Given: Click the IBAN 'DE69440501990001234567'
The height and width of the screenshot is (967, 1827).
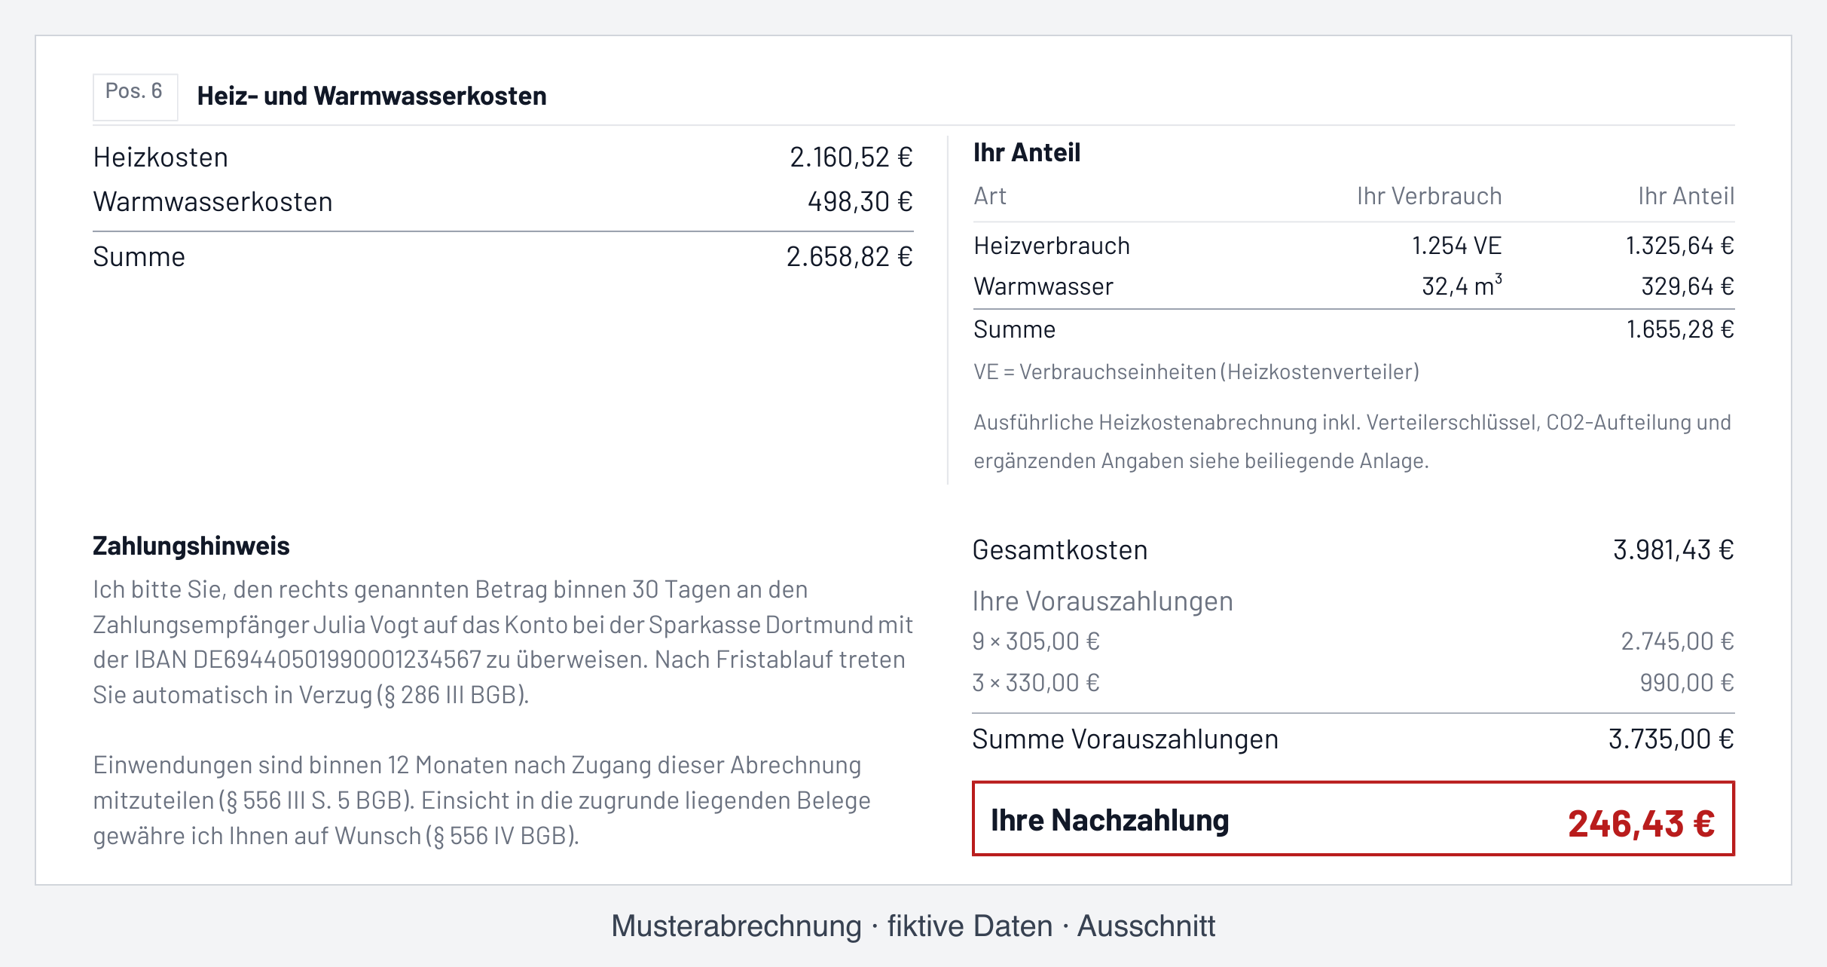Looking at the screenshot, I should [338, 659].
